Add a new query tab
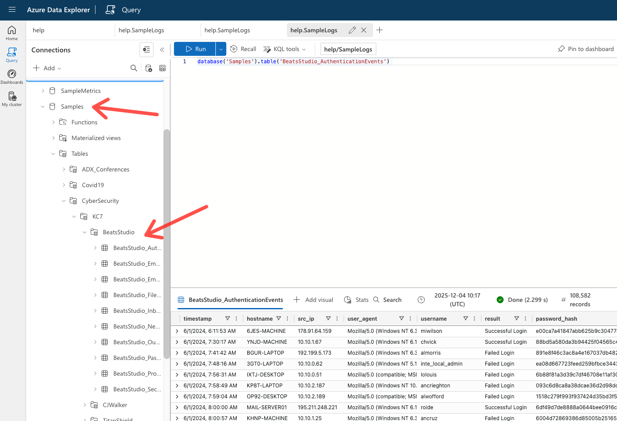617x421 pixels. click(379, 30)
